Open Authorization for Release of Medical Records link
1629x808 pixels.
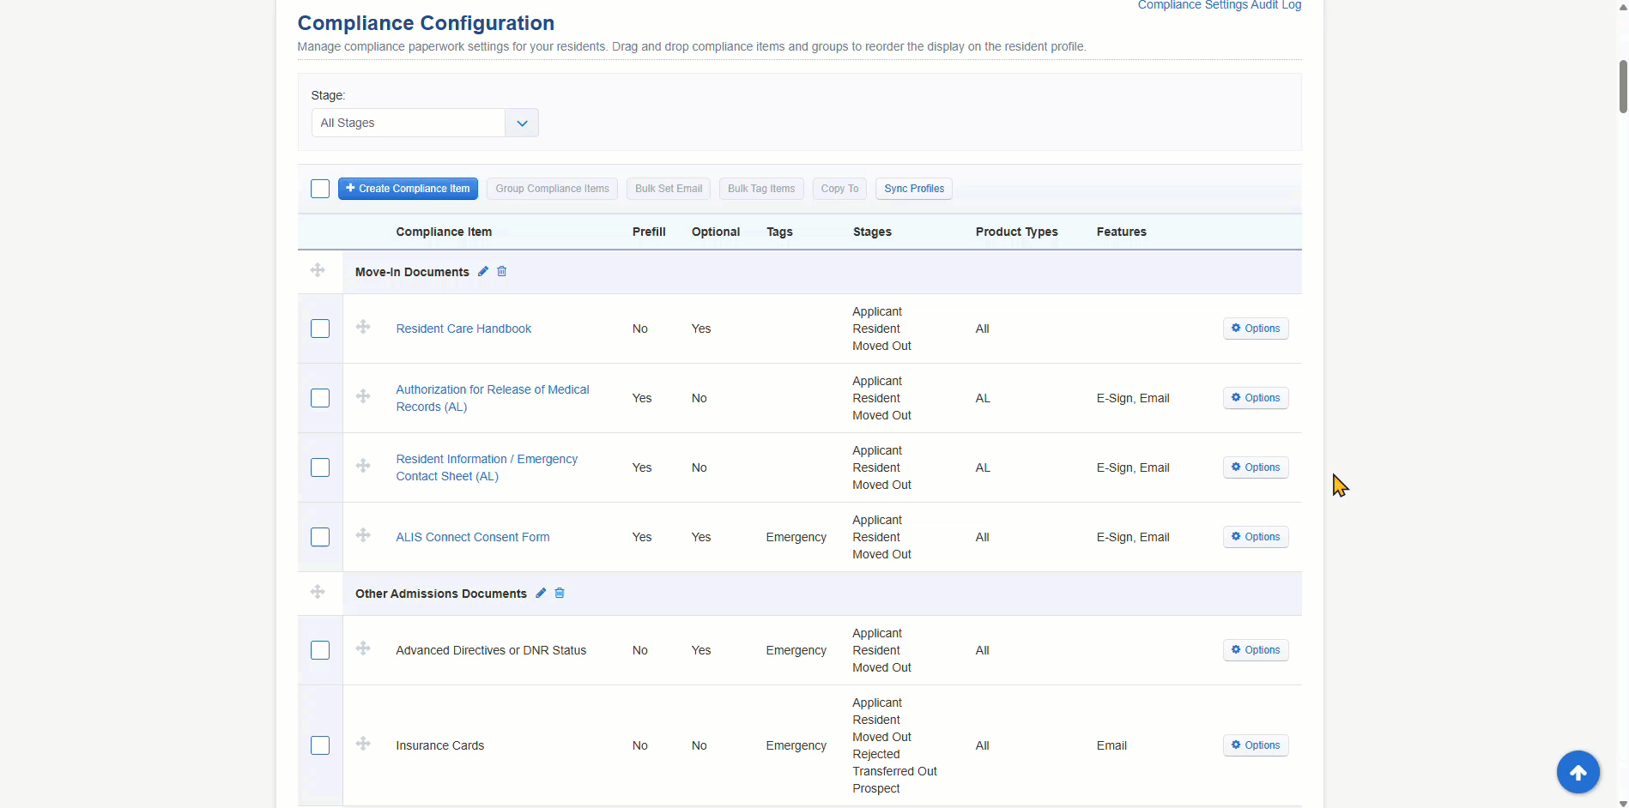click(x=493, y=398)
